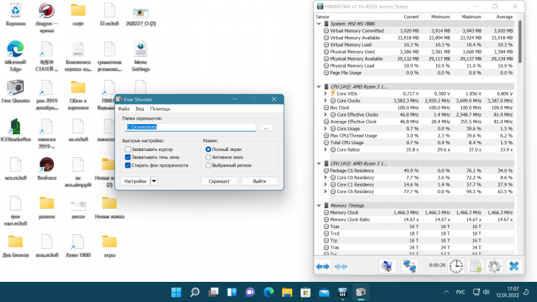Collapse the Memory Timings sensor group
Screen dimensions: 537x302
click(319, 205)
